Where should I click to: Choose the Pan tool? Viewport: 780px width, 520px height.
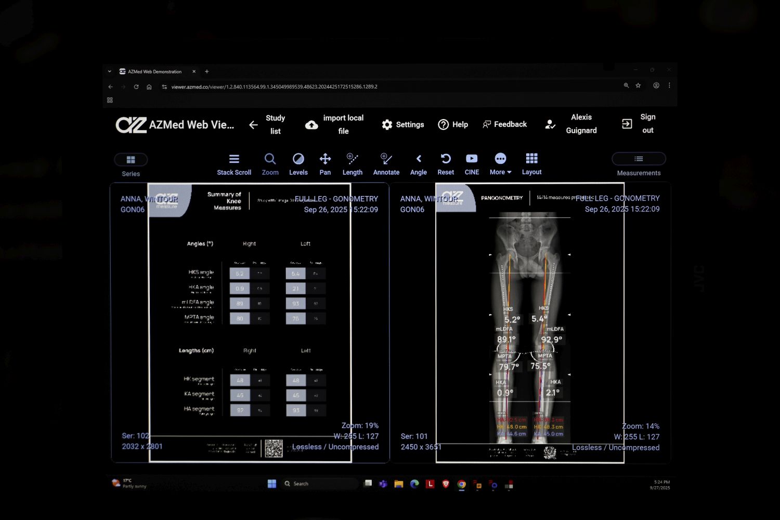click(325, 164)
